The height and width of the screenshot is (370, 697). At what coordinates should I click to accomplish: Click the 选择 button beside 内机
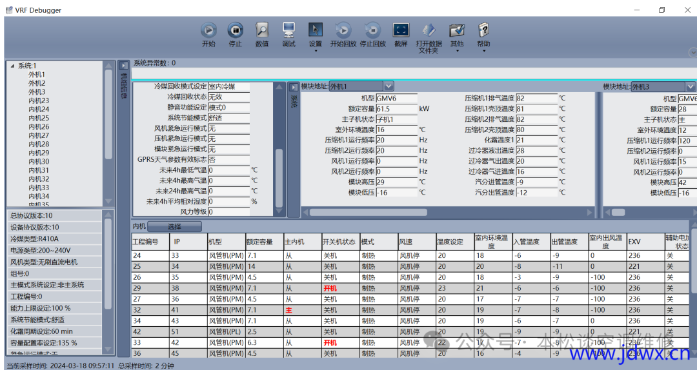tap(174, 227)
